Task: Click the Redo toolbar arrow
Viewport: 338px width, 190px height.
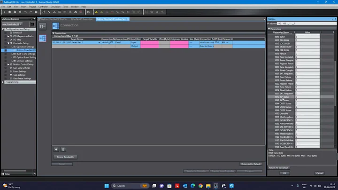Action: [x=31, y=12]
